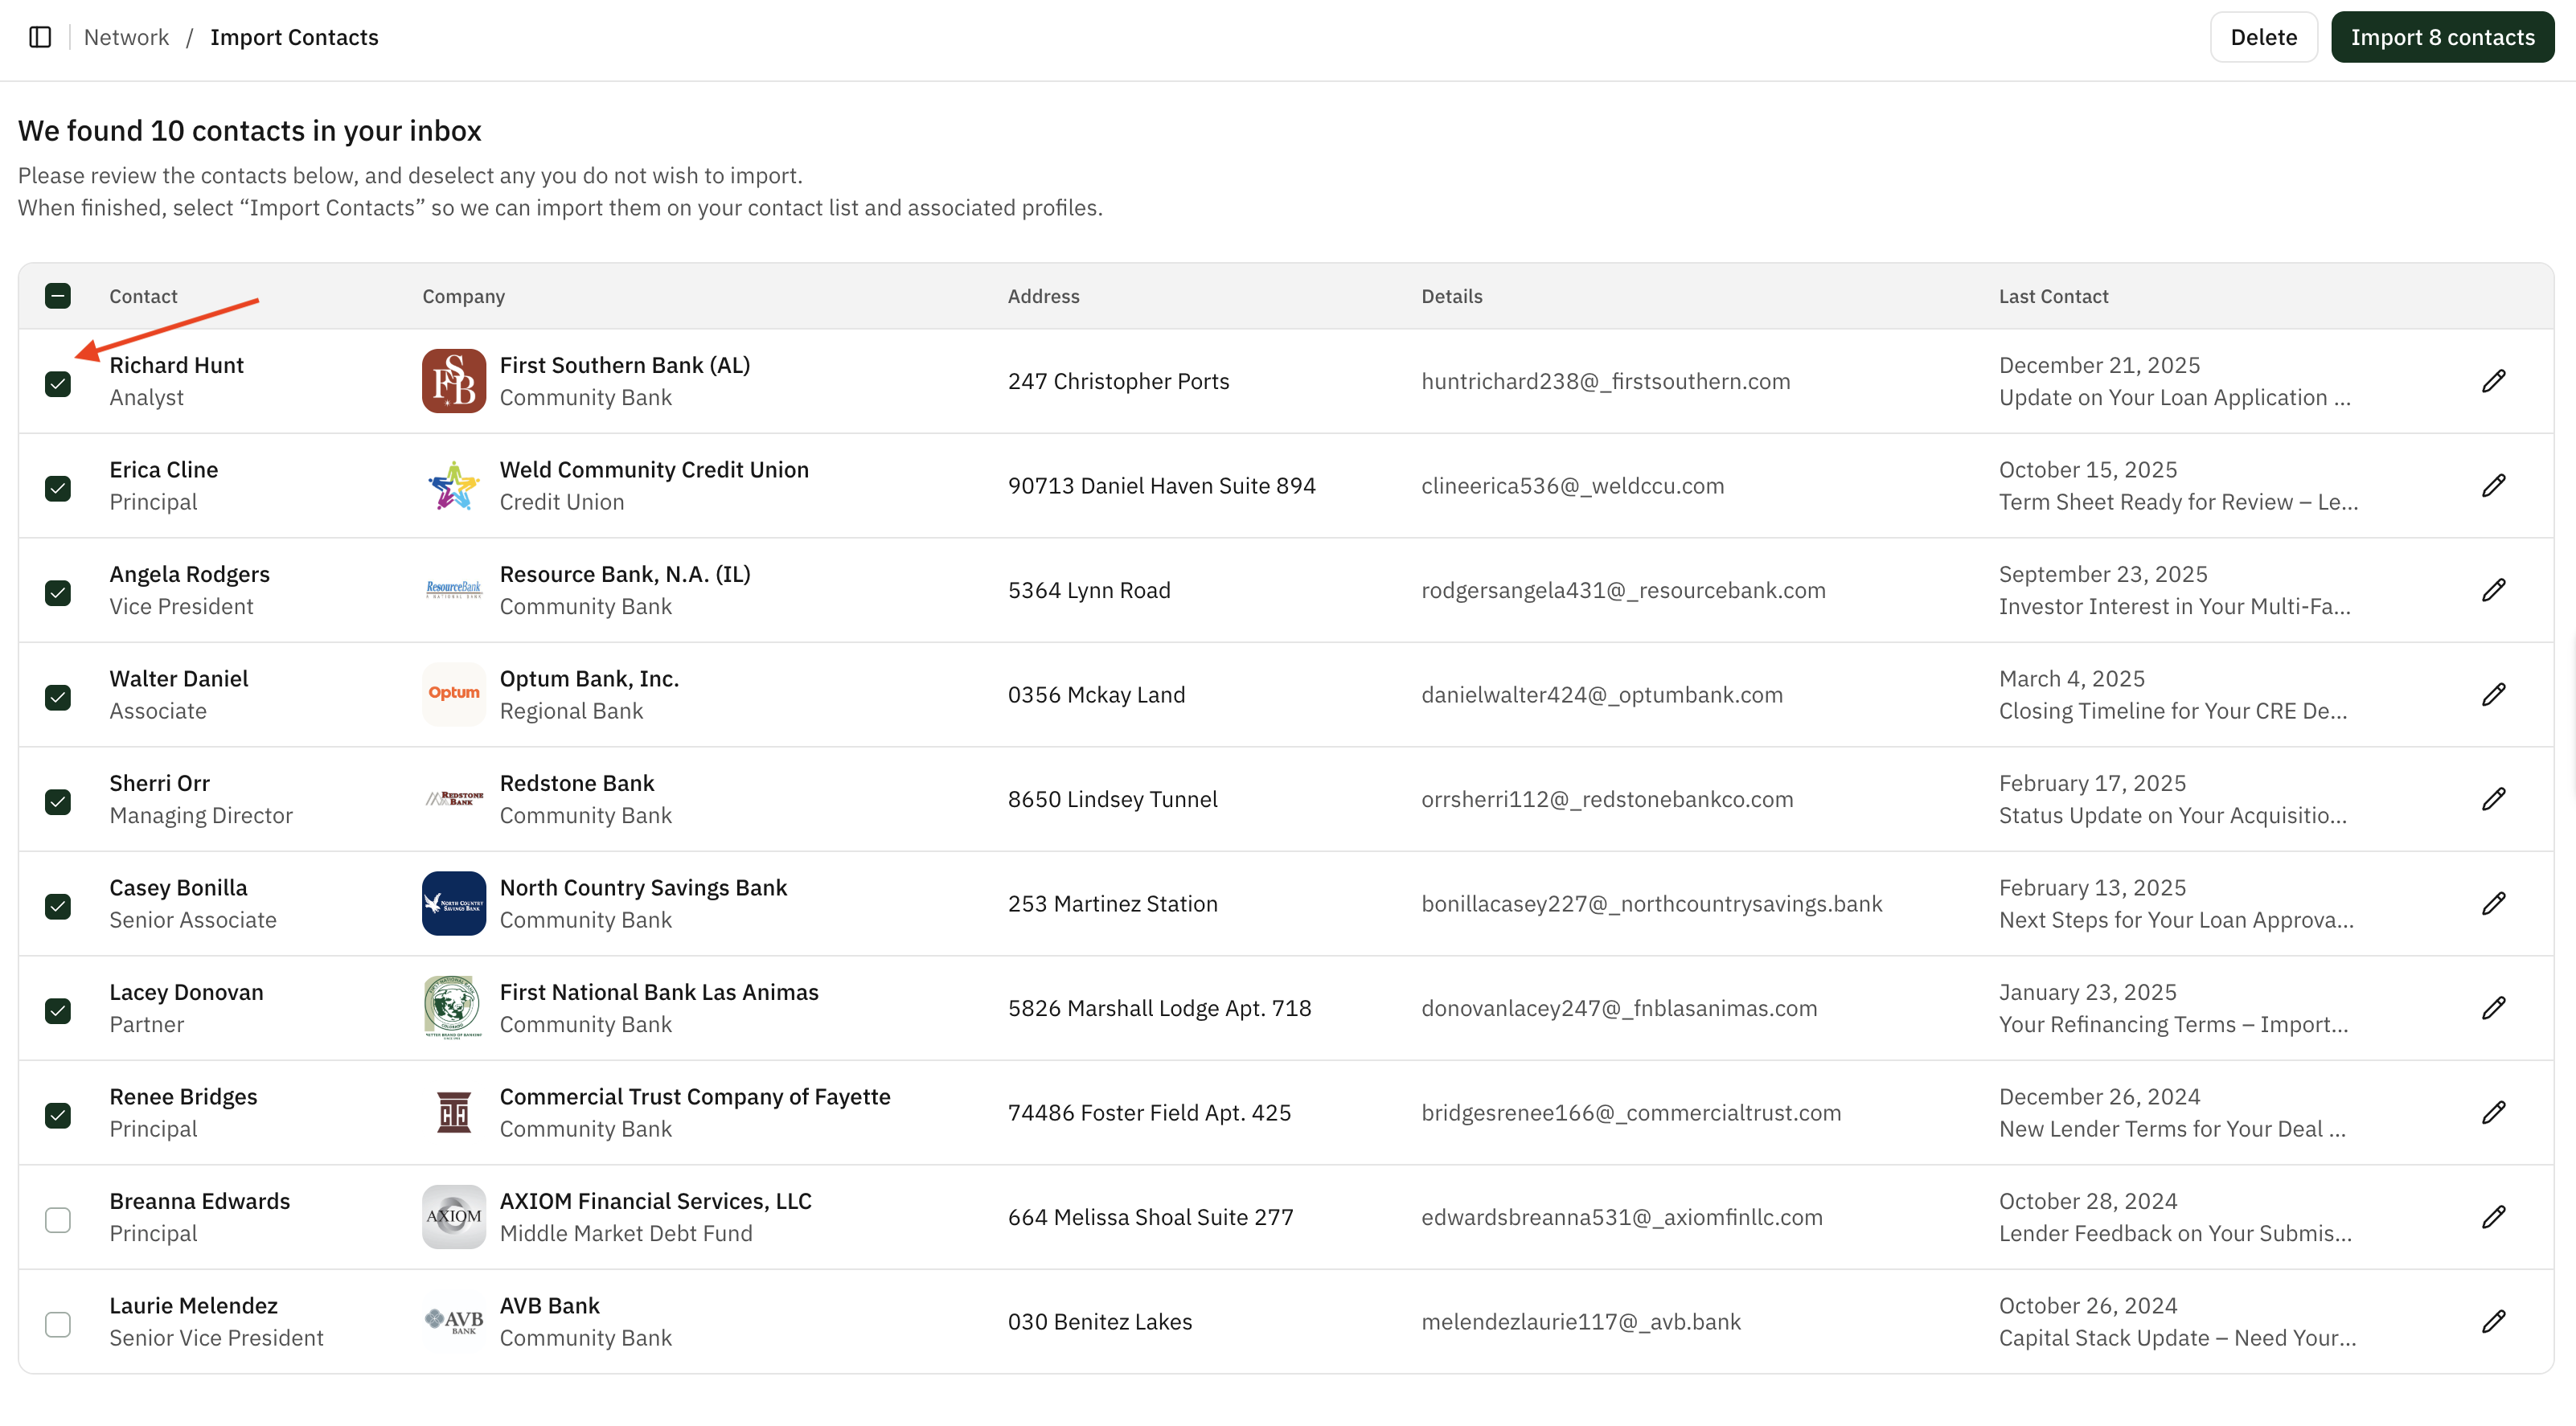Click the Redstone Bank logo
2576x1426 pixels.
[x=453, y=799]
